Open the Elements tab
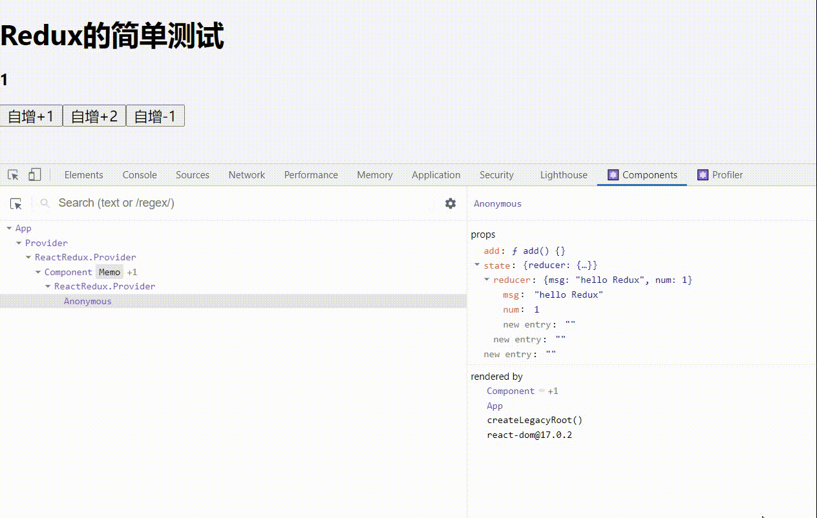The width and height of the screenshot is (817, 518). [x=83, y=174]
